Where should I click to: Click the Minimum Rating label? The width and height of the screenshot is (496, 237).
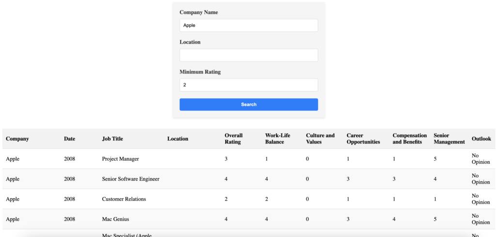200,72
